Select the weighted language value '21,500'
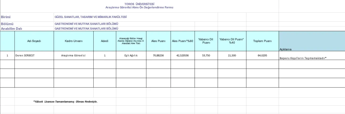 (x=232, y=55)
